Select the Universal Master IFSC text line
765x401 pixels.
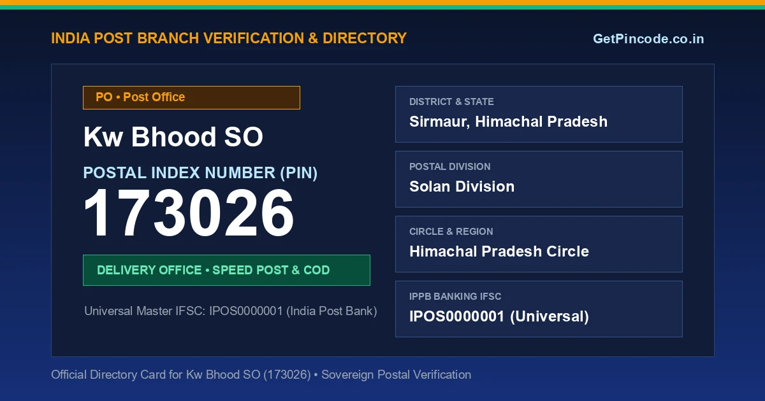coord(231,311)
